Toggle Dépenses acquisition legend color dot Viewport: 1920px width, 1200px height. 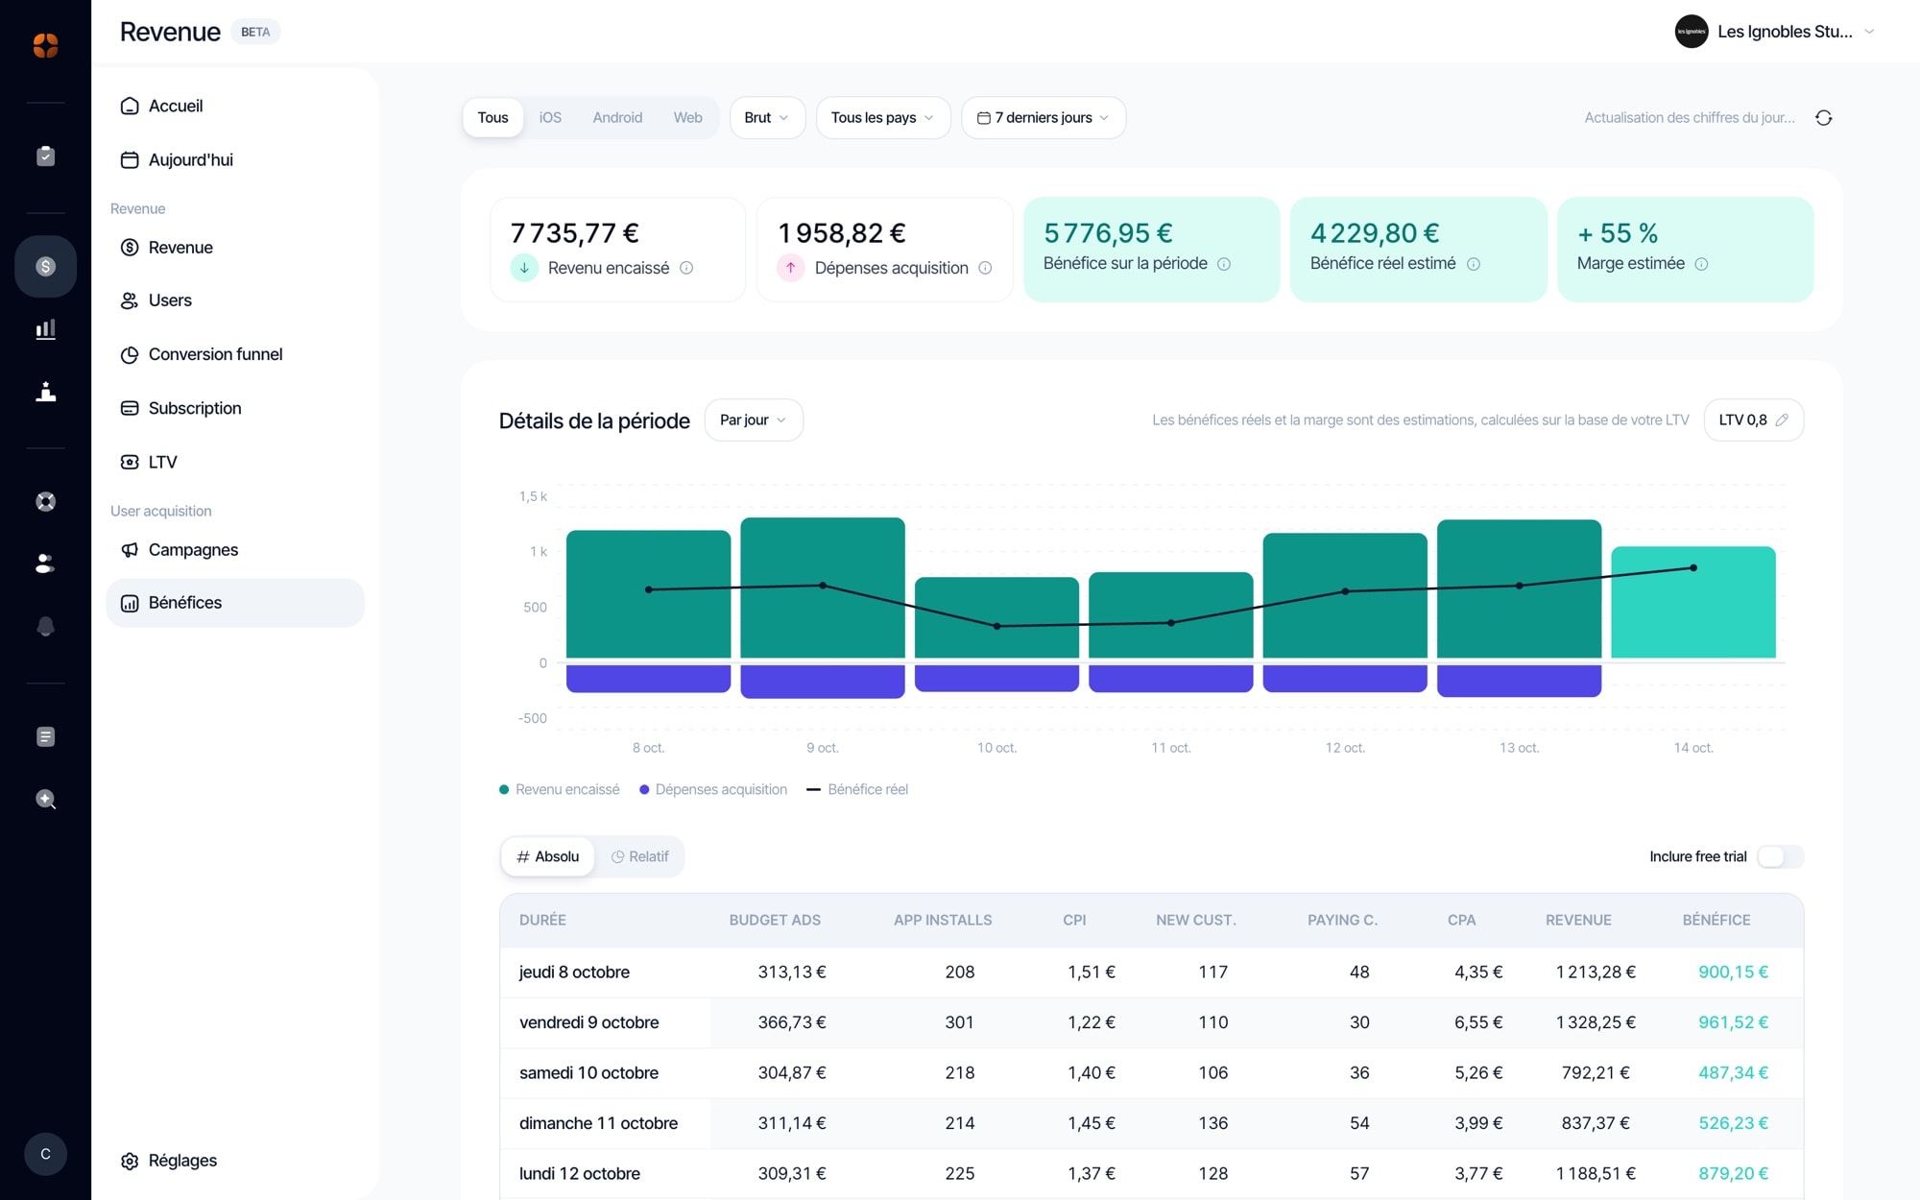point(644,789)
